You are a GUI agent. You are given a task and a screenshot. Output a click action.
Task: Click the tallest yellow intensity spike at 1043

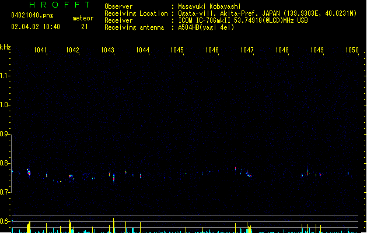coord(114,225)
